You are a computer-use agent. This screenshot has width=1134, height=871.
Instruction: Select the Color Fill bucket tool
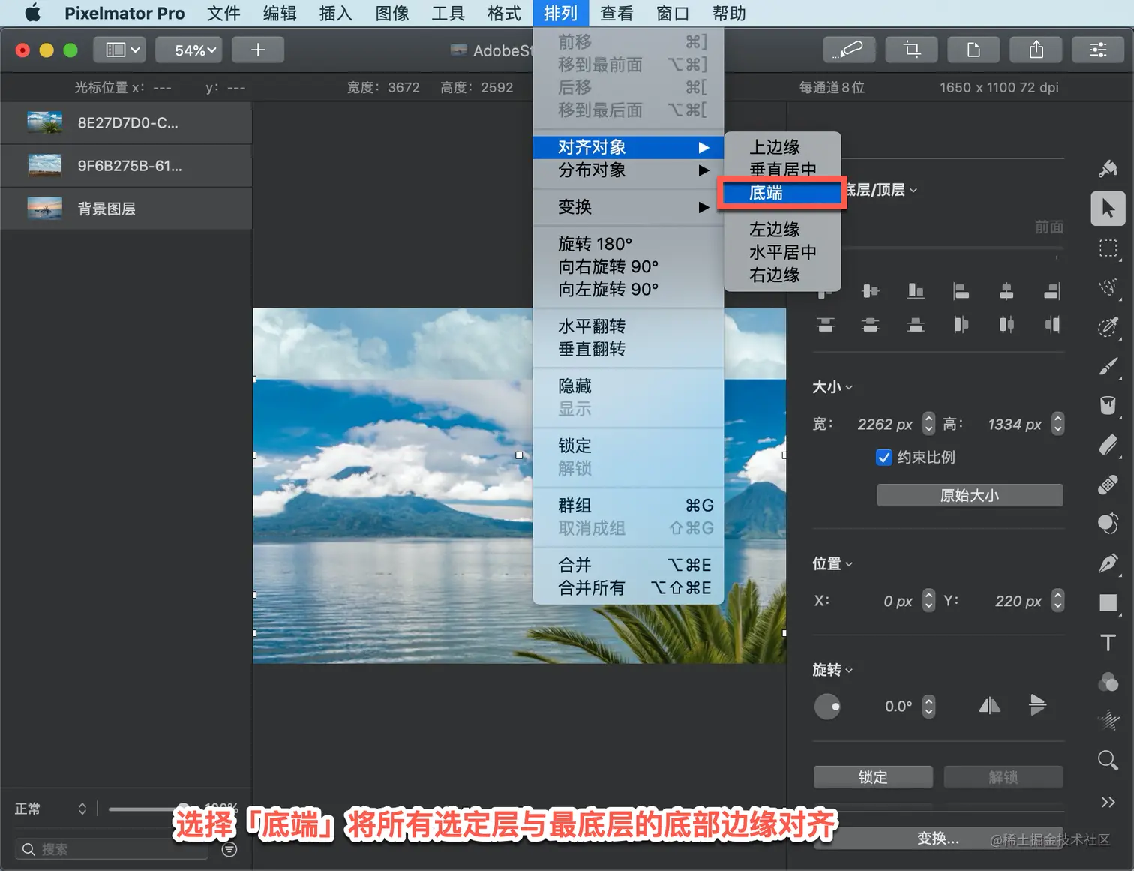[x=1108, y=405]
